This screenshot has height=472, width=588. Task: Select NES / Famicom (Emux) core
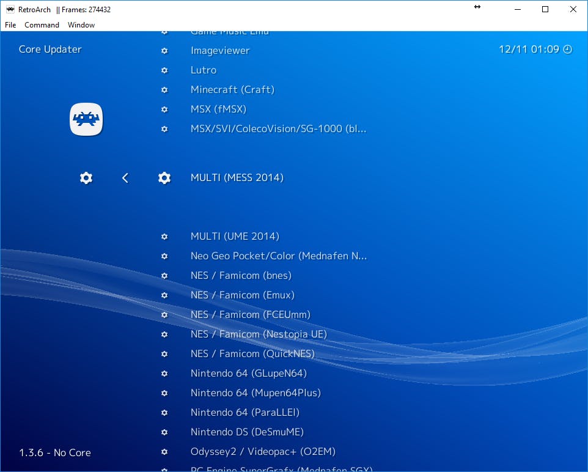pos(242,295)
